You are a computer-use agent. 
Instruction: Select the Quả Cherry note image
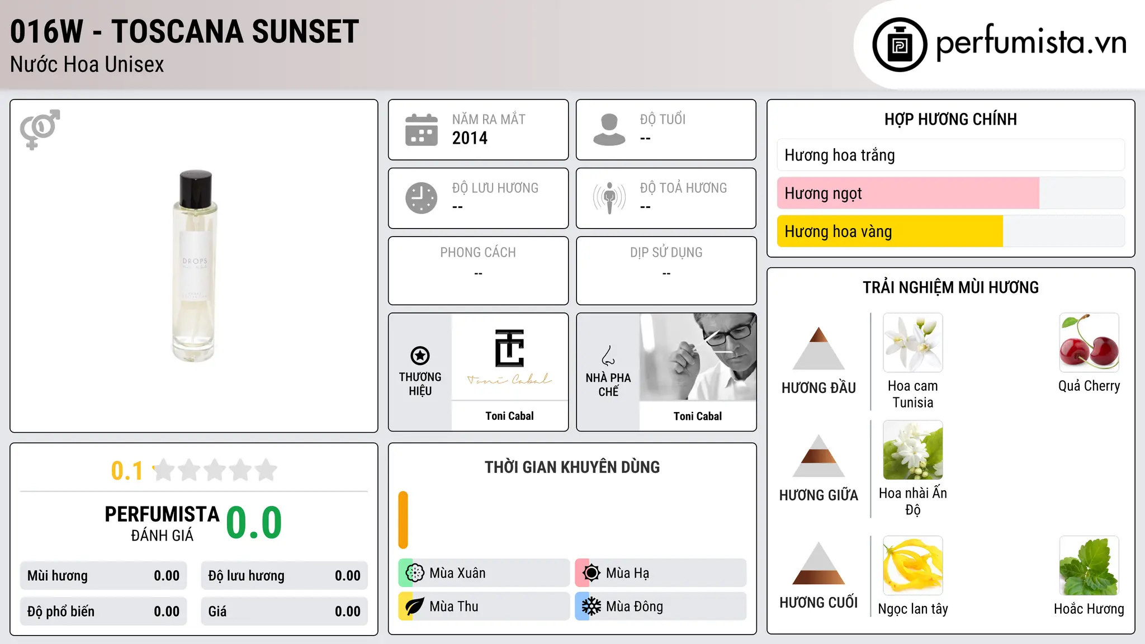(x=1089, y=343)
